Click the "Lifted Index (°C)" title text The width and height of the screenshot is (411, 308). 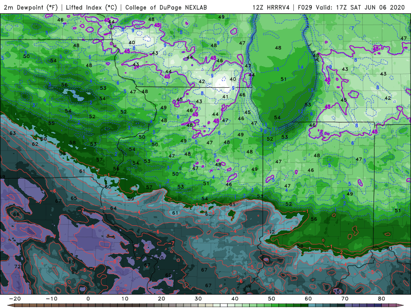point(91,8)
